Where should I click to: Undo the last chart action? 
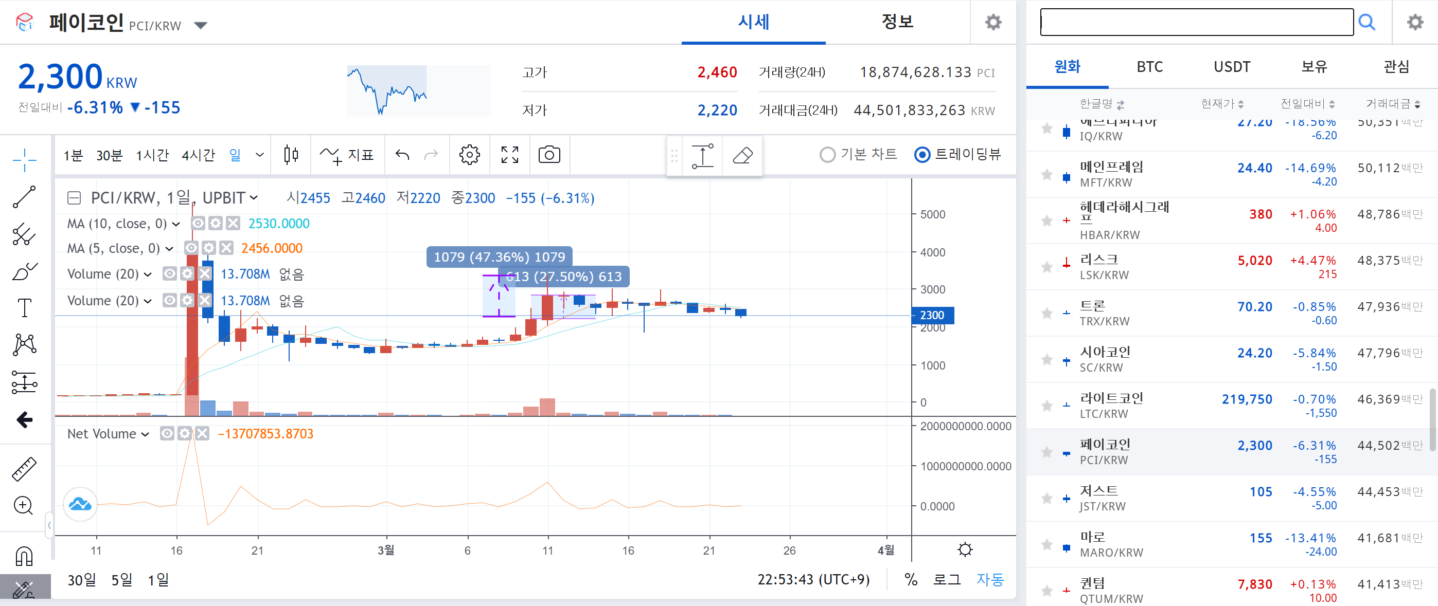click(x=402, y=154)
